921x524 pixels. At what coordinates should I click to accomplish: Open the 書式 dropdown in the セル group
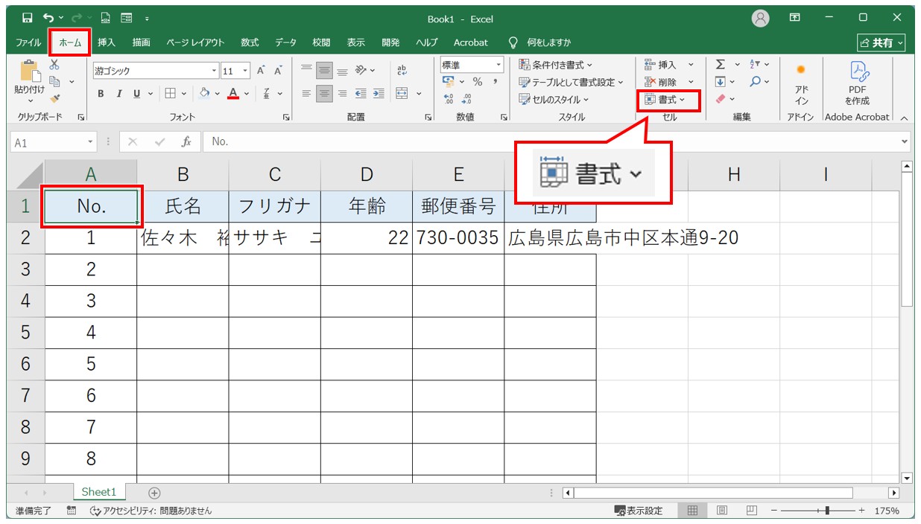click(x=665, y=99)
